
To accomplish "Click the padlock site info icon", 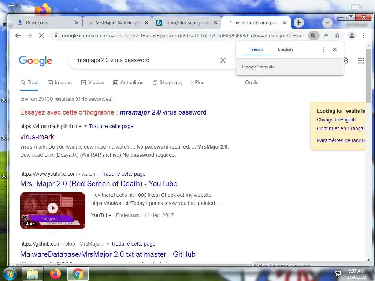I will [x=56, y=35].
